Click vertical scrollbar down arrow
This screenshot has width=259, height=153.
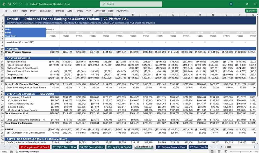pyautogui.click(x=257, y=143)
